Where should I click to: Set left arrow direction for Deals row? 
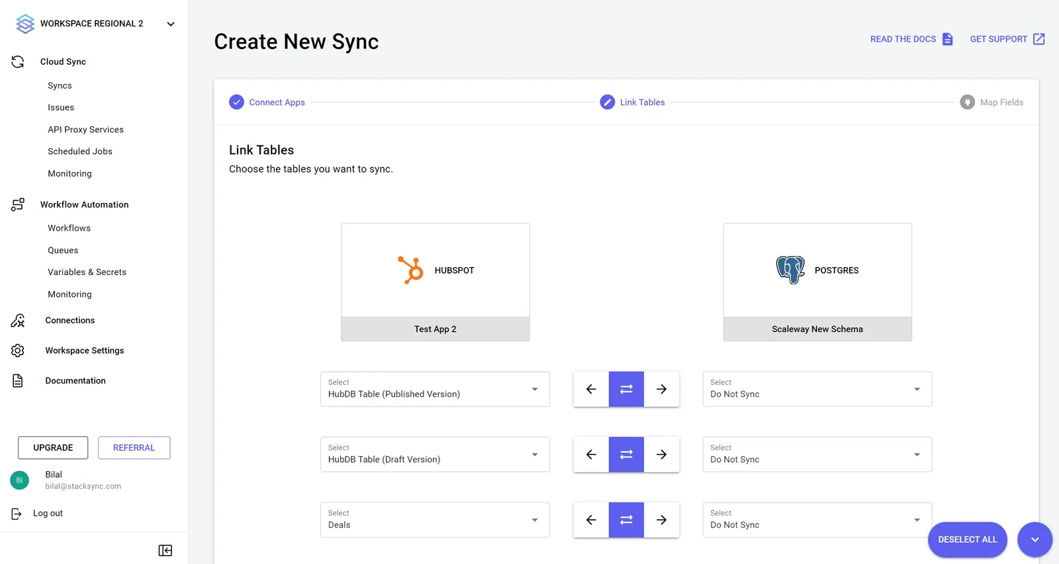click(x=591, y=520)
